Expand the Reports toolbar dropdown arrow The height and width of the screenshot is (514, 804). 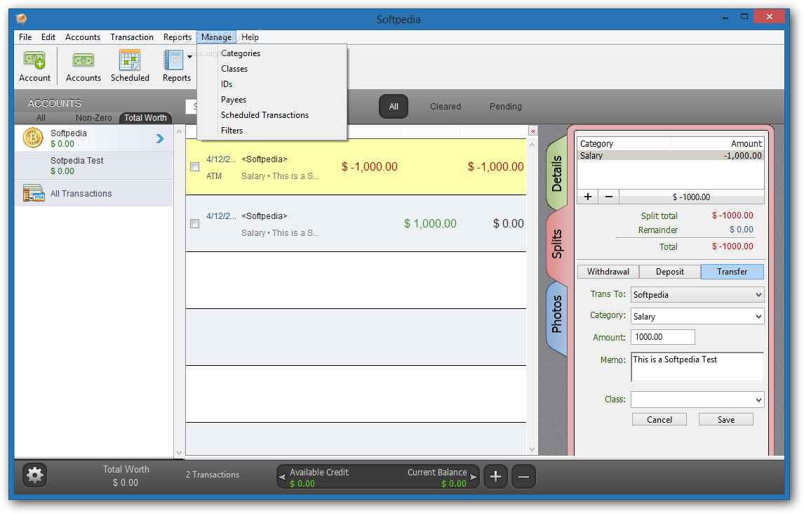[x=189, y=57]
